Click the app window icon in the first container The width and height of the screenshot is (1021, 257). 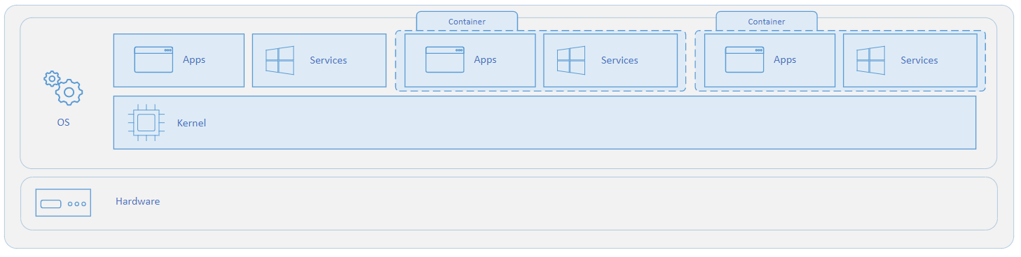tap(445, 59)
